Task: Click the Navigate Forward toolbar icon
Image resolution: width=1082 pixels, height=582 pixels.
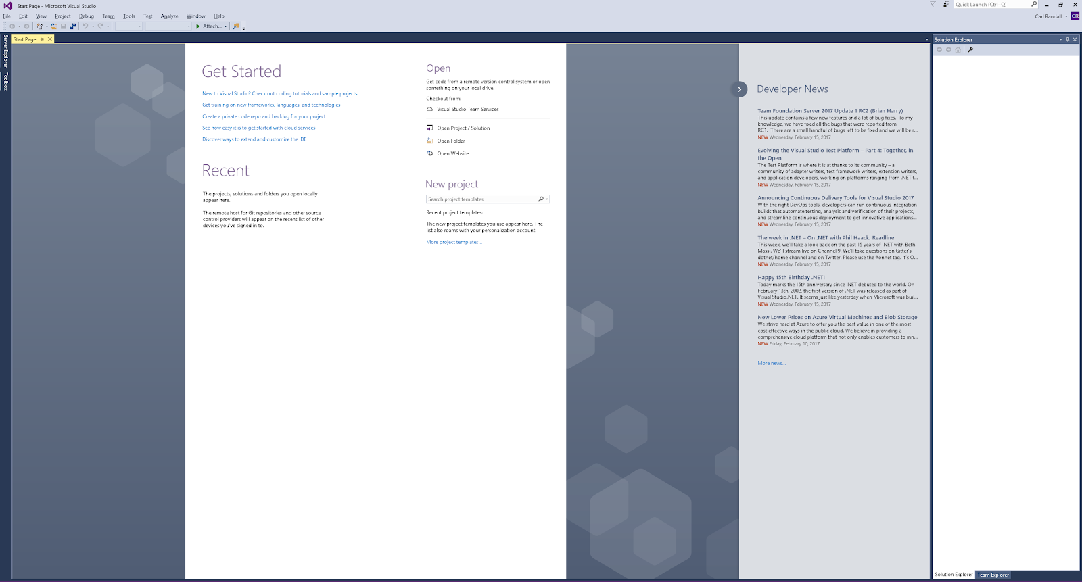Action: click(x=26, y=26)
